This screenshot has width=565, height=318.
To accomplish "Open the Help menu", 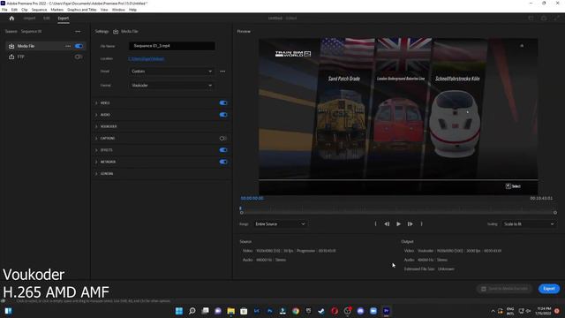I will click(132, 10).
